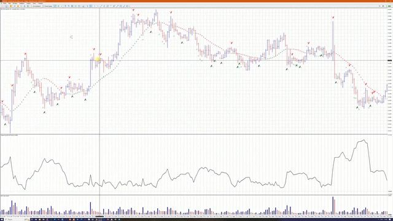393x221 pixels.
Task: Click the highest peak of the indicator line
Action: pyautogui.click(x=364, y=140)
